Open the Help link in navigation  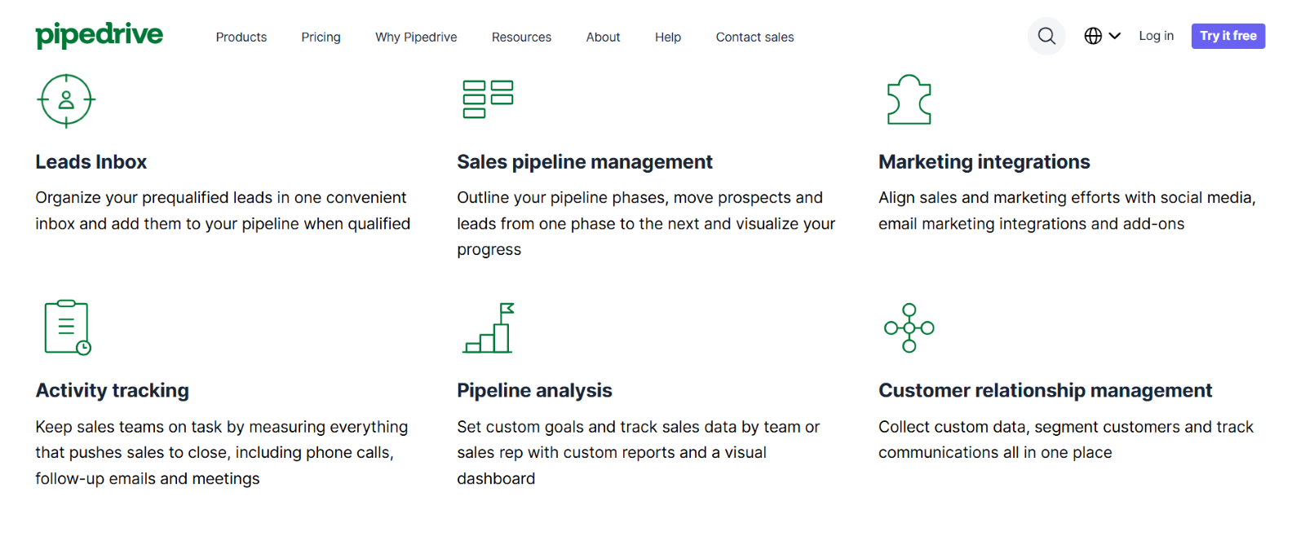668,37
